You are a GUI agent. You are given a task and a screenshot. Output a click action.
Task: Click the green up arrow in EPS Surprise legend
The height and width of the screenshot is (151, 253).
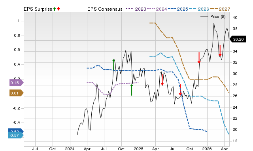pos(55,9)
